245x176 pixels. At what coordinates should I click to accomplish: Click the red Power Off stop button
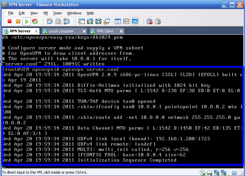[9, 21]
